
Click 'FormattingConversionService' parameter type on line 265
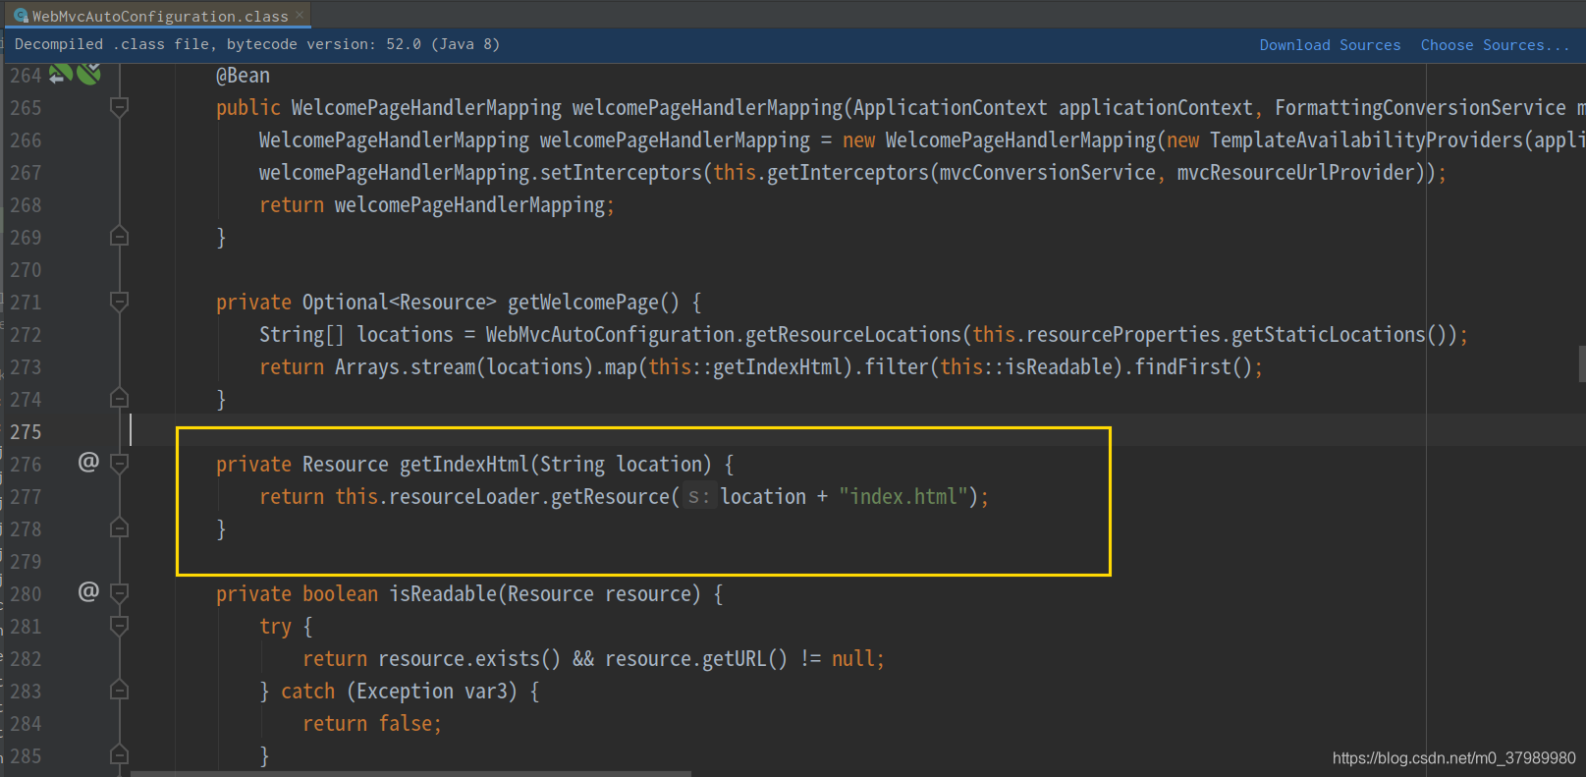[x=1420, y=108]
